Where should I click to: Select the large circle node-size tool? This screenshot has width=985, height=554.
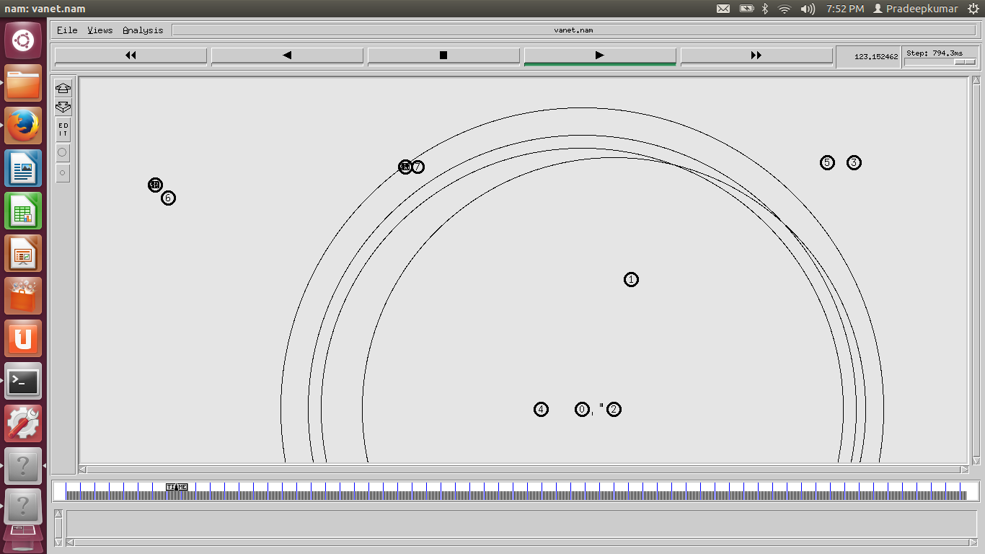[63, 152]
